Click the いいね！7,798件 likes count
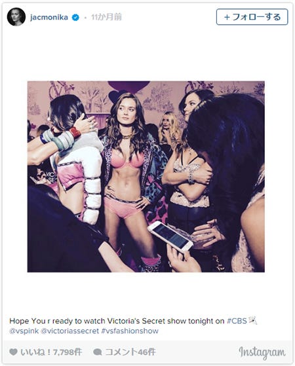 pyautogui.click(x=51, y=352)
